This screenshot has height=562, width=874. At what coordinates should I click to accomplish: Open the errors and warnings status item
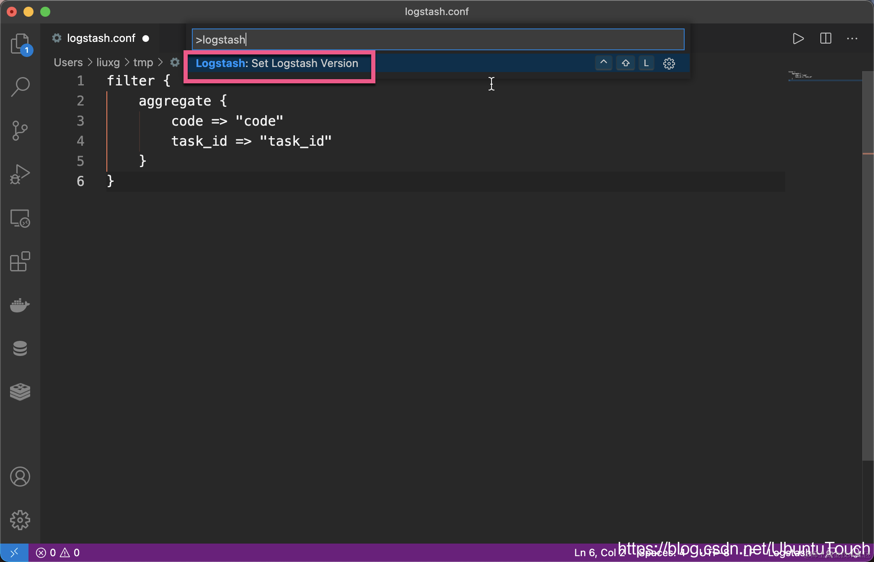coord(58,553)
